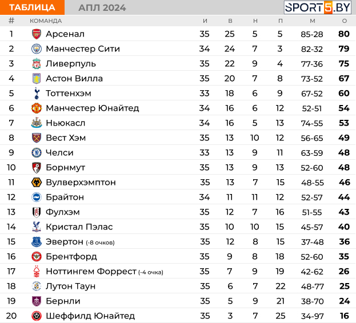Image resolution: width=356 pixels, height=323 pixels.
Task: Click the М goals column header
Action: (313, 21)
